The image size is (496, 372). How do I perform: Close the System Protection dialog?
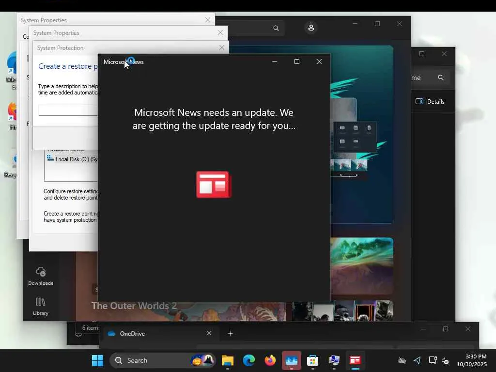tap(221, 47)
